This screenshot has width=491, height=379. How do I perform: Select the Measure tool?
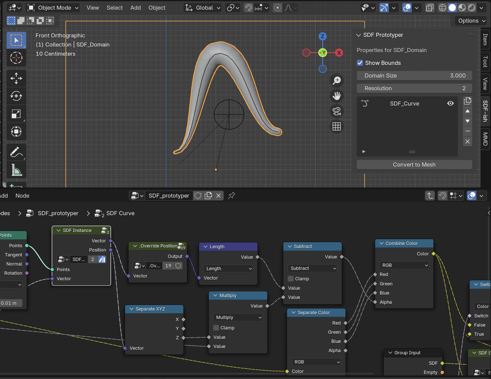point(16,170)
